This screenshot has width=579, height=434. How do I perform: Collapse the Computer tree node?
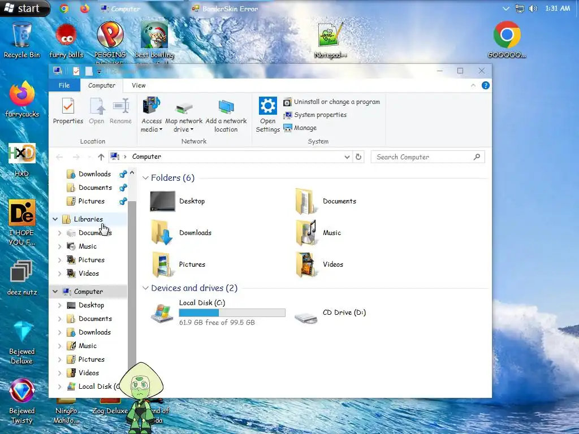click(55, 292)
